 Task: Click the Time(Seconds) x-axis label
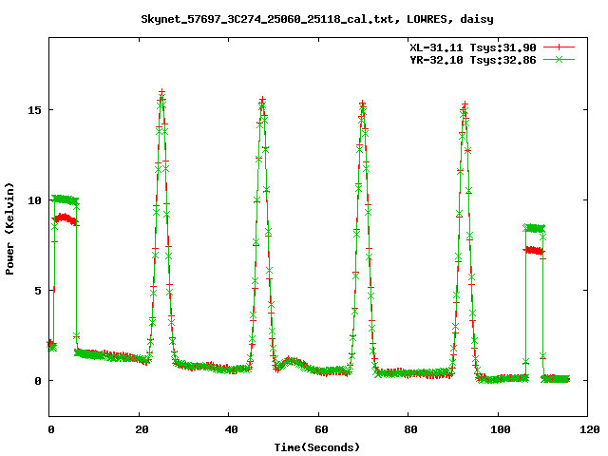[x=317, y=447]
